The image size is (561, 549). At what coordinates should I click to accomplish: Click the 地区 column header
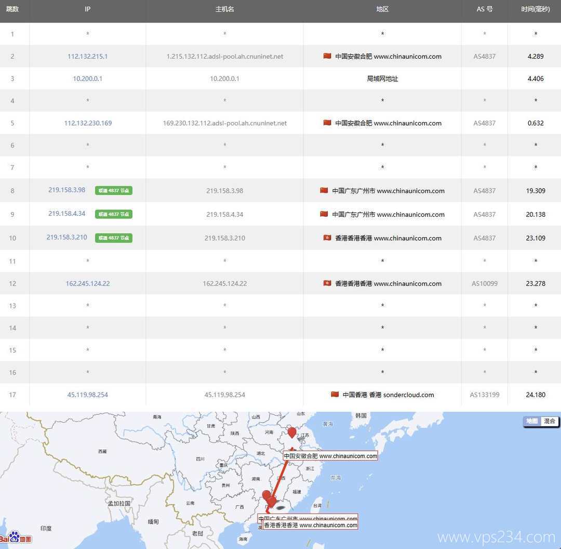click(x=382, y=9)
